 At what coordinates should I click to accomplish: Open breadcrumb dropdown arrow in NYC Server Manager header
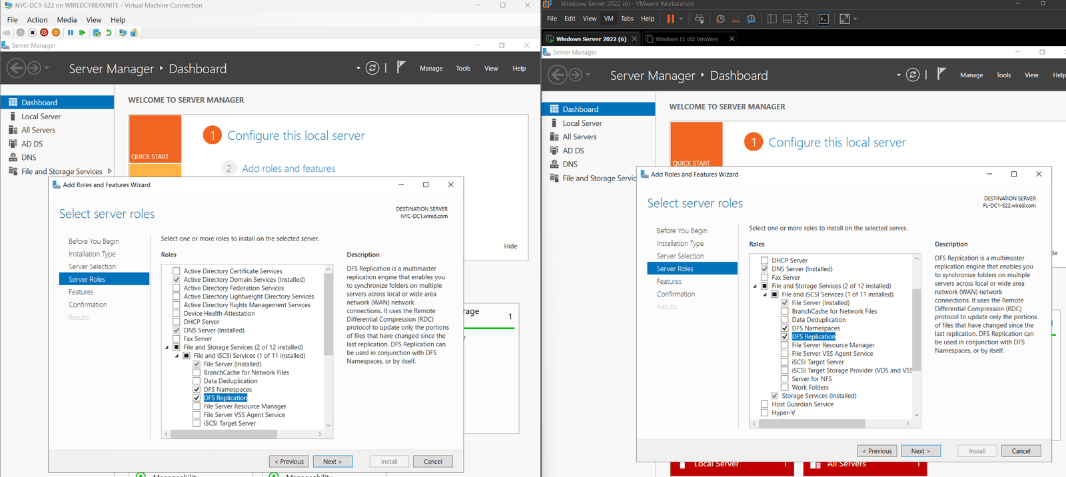[358, 68]
